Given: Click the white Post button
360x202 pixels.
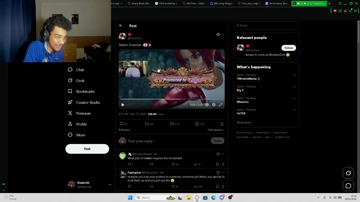Looking at the screenshot, I should (87, 149).
